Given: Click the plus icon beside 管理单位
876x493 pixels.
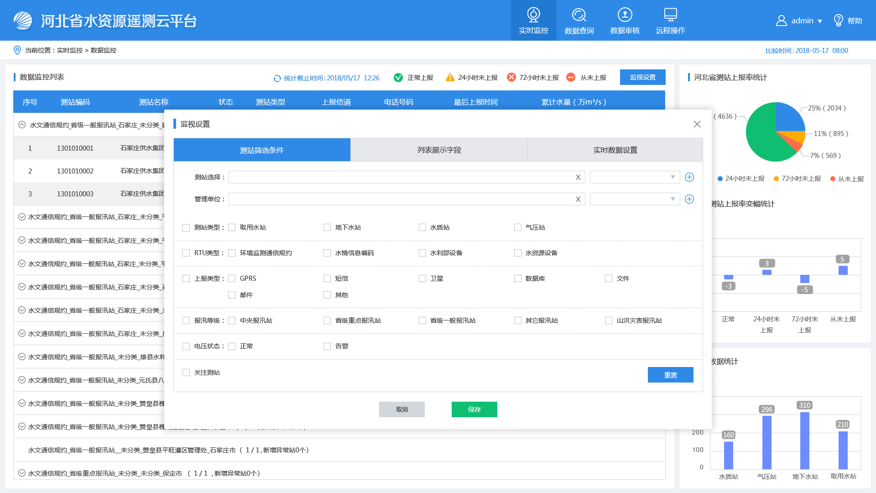Looking at the screenshot, I should [x=689, y=199].
